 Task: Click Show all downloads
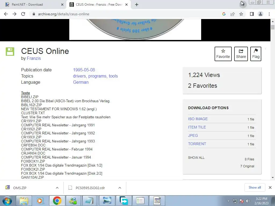pyautogui.click(x=255, y=187)
